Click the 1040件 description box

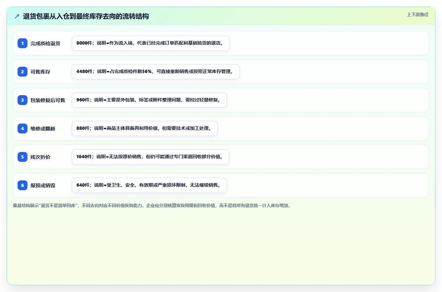pos(151,157)
